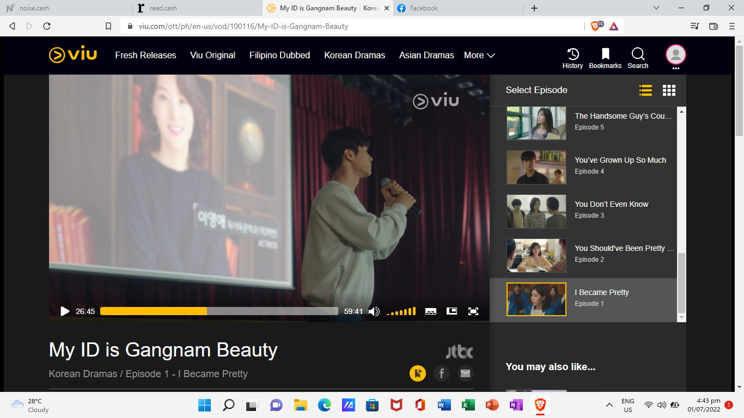
Task: Open Windows Start menu
Action: pos(205,405)
